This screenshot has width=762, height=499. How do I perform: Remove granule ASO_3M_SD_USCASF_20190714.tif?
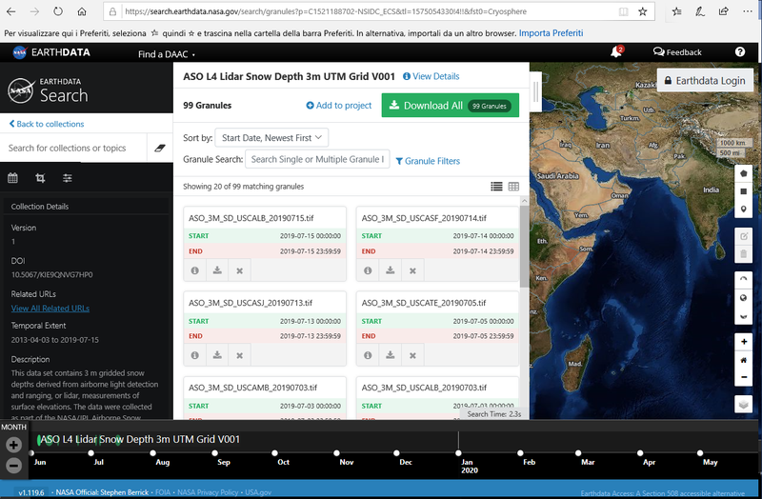pyautogui.click(x=412, y=270)
